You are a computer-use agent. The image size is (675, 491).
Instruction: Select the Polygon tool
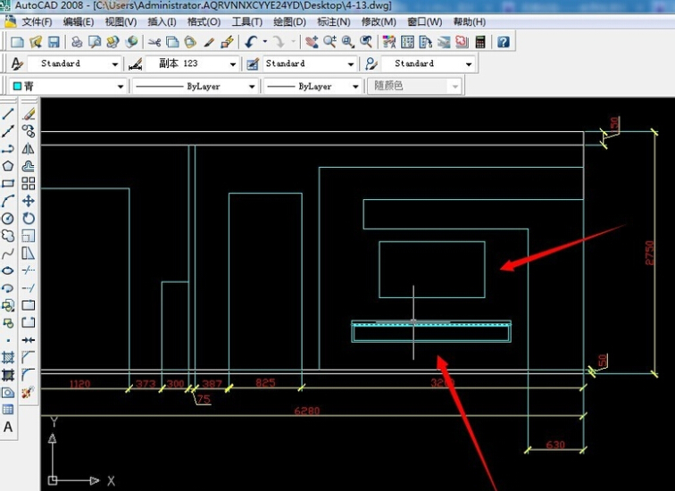(x=8, y=166)
